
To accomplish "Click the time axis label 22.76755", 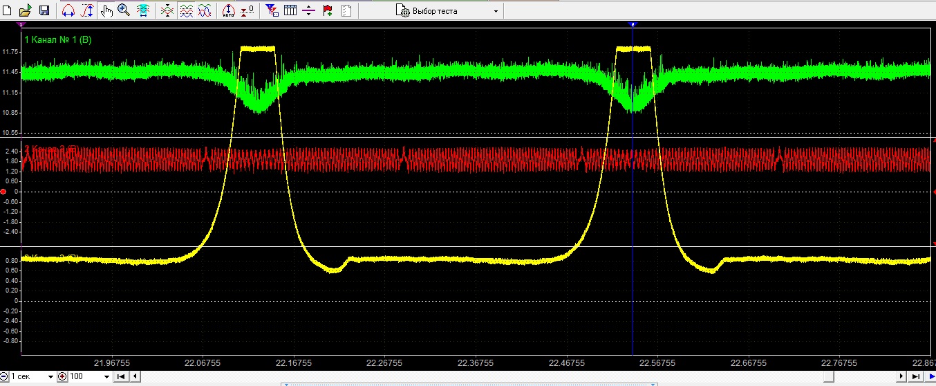I will [838, 362].
